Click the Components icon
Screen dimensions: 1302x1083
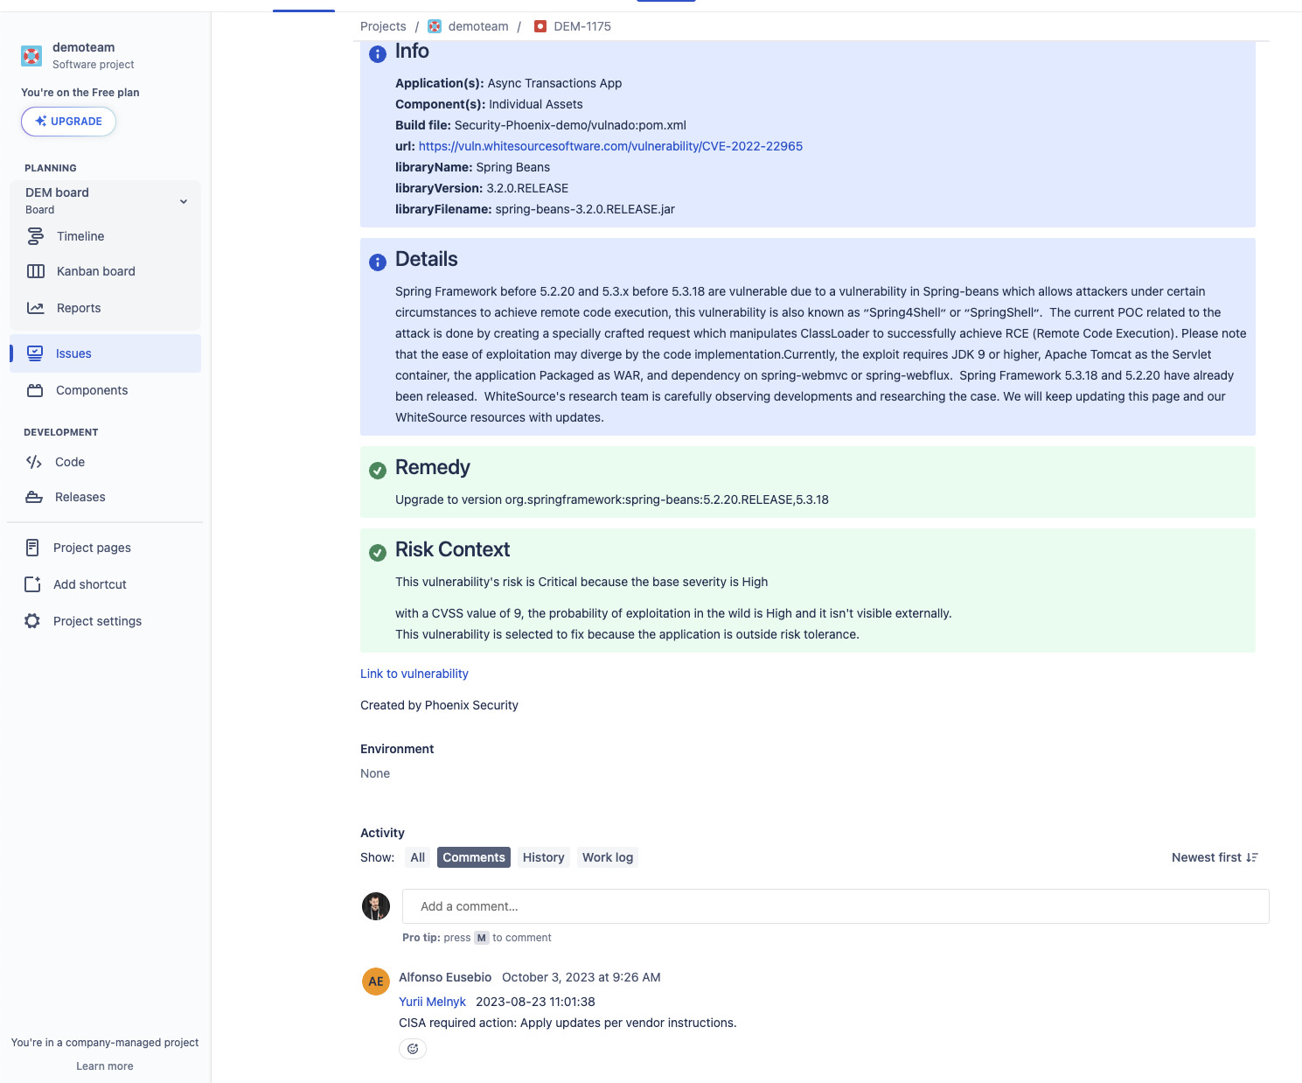(x=35, y=390)
